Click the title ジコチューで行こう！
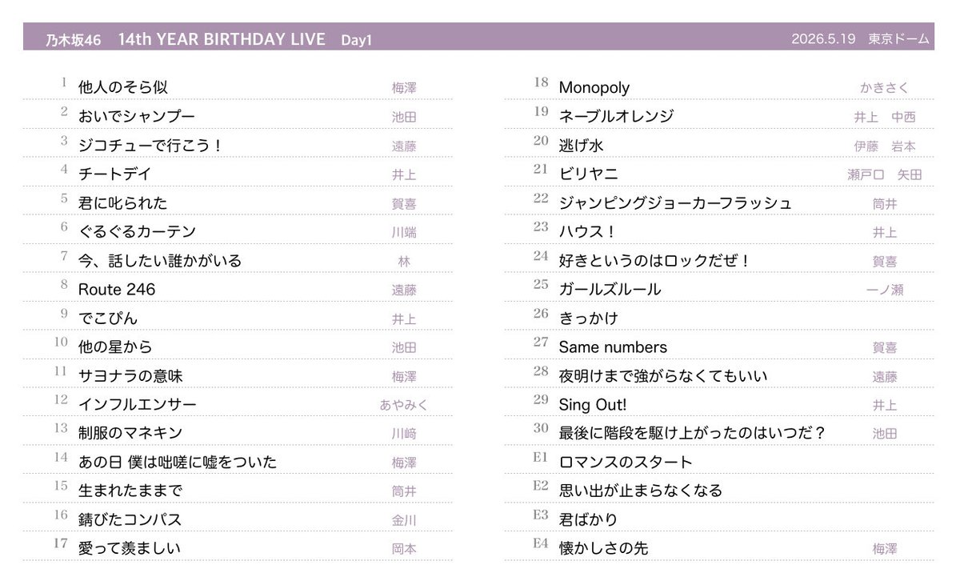 click(x=150, y=145)
